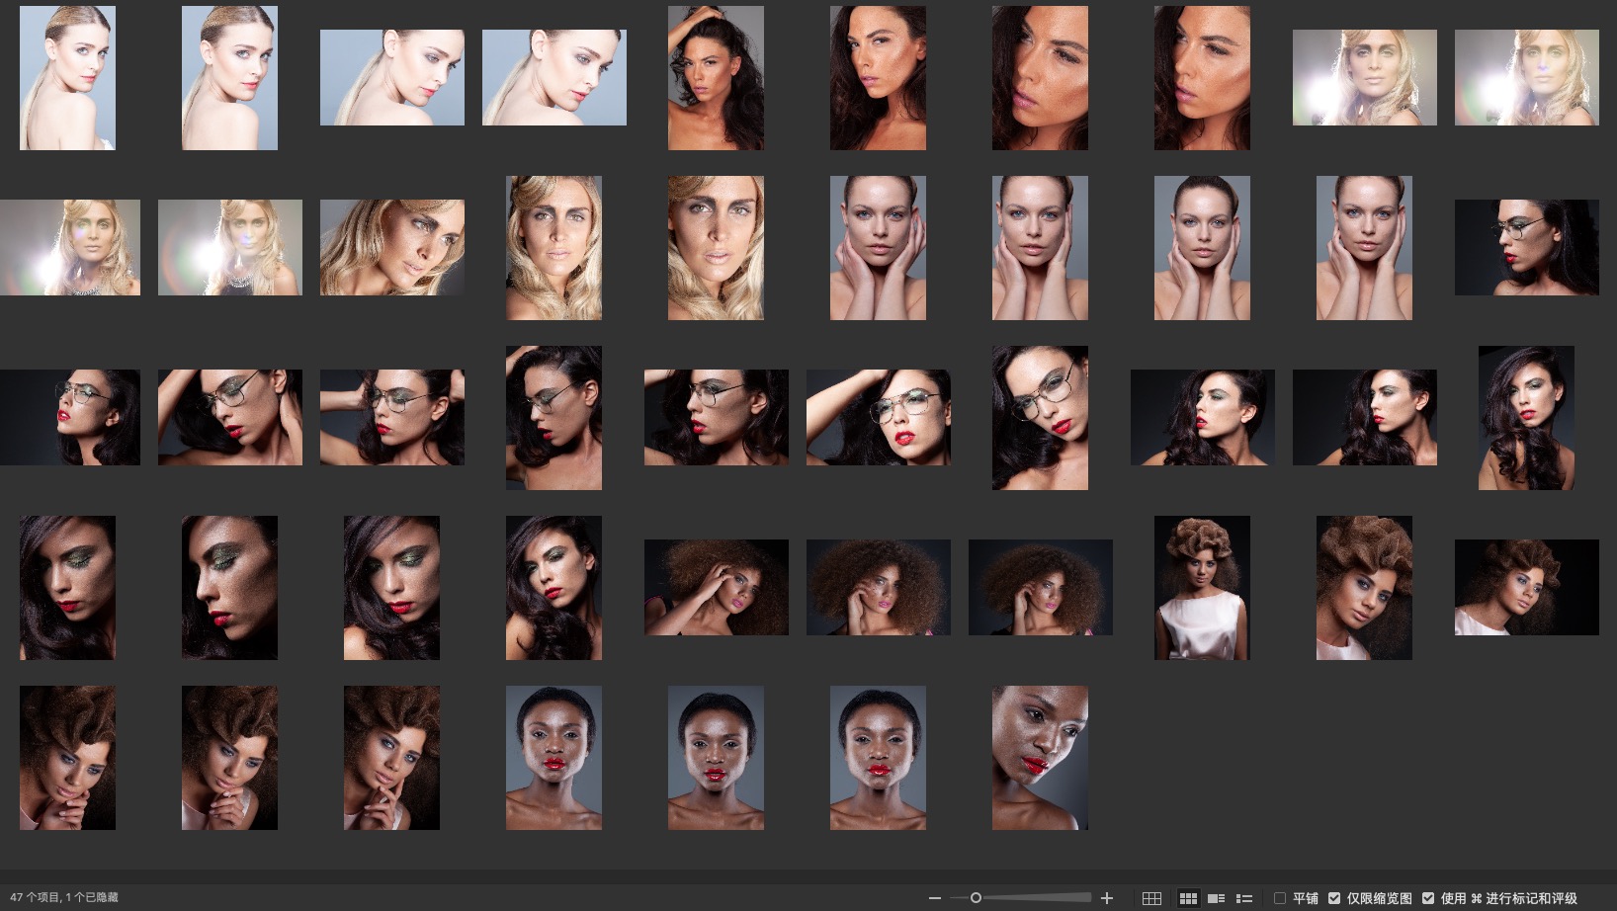Select the afro woman with hand in hair
Image resolution: width=1617 pixels, height=911 pixels.
point(716,587)
